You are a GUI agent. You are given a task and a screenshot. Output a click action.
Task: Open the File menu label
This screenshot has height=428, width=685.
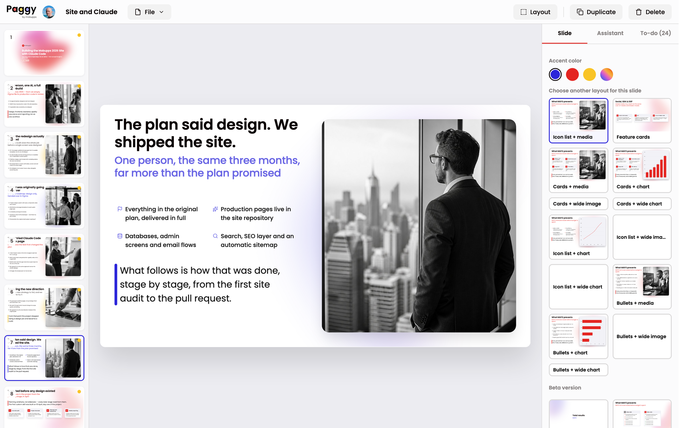pyautogui.click(x=150, y=12)
